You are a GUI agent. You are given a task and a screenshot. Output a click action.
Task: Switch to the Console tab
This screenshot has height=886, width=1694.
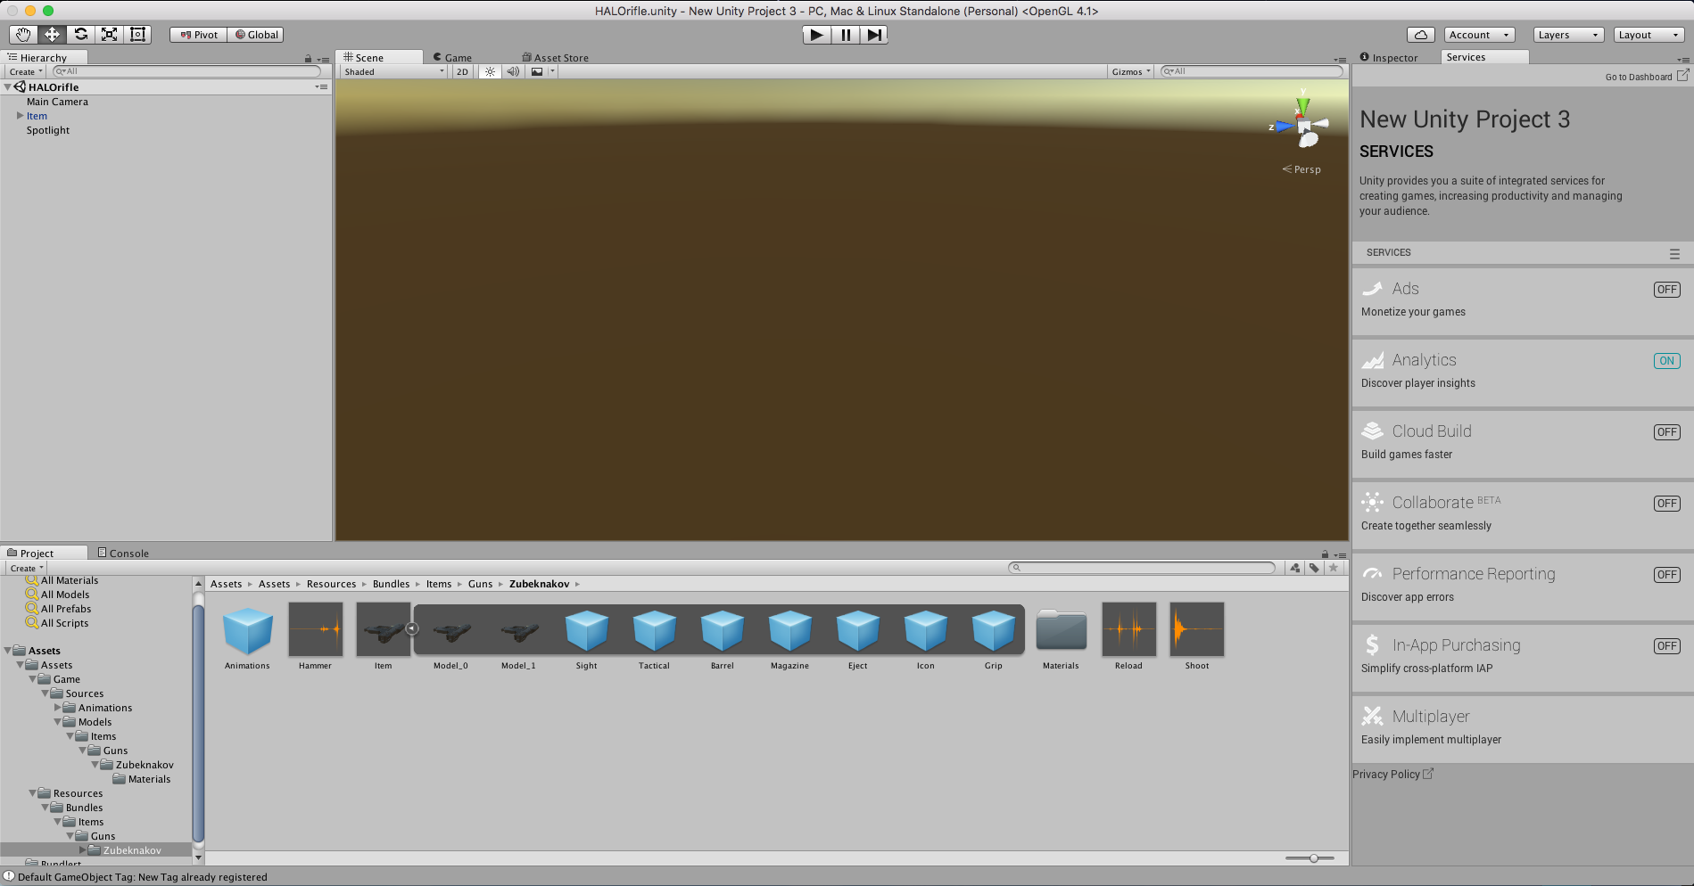pyautogui.click(x=123, y=554)
